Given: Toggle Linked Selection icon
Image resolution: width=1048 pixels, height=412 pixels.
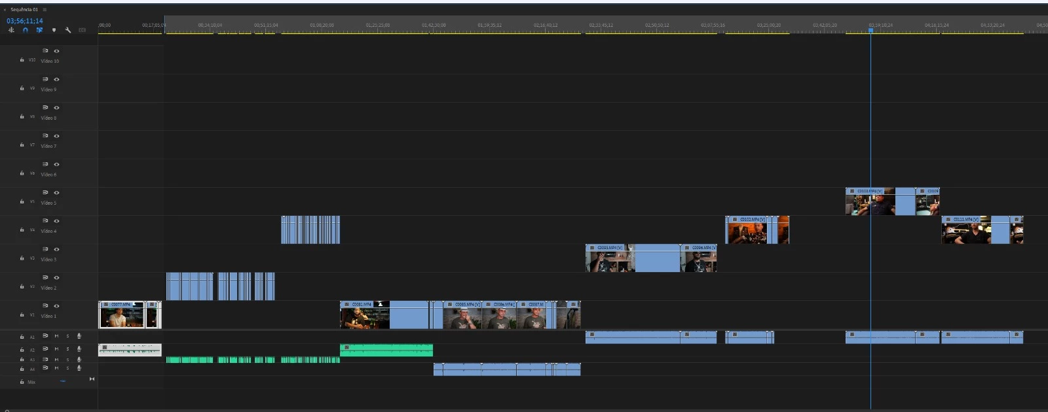Looking at the screenshot, I should [39, 30].
